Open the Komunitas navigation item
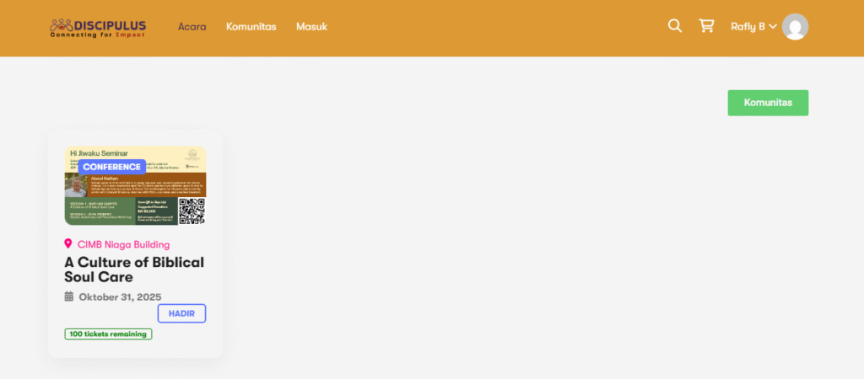The height and width of the screenshot is (379, 864). [x=251, y=26]
